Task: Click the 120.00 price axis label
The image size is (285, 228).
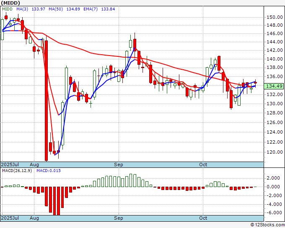Action: tap(275, 152)
